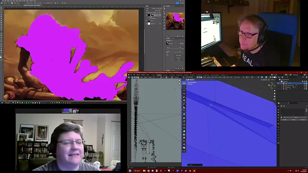Select the Edge Slide tool in Blender

(x=184, y=141)
